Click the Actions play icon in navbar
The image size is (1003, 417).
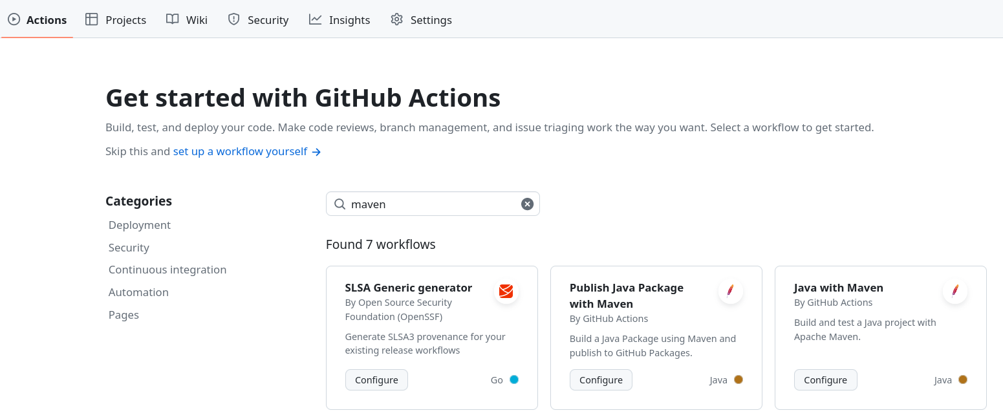coord(14,19)
